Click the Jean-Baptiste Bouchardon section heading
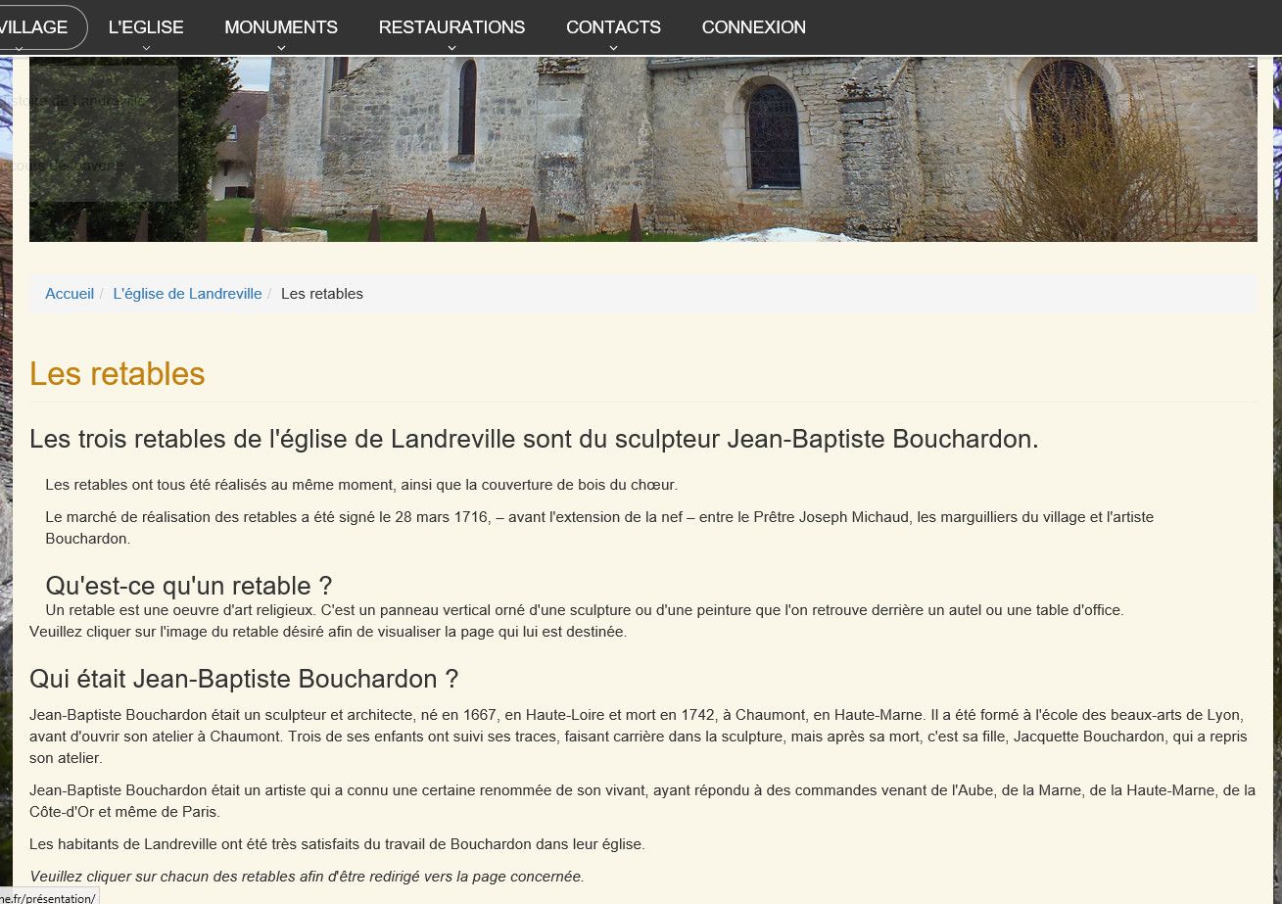Image resolution: width=1282 pixels, height=904 pixels. click(x=243, y=677)
